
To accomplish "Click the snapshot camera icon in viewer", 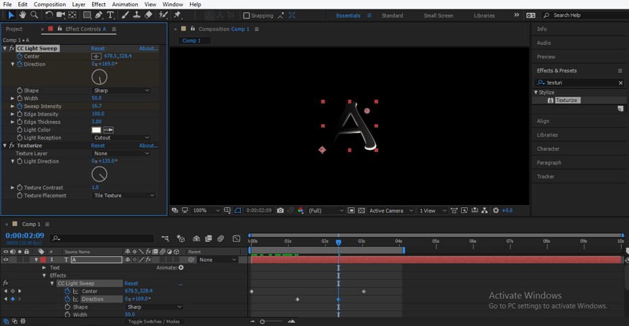I will coord(280,211).
